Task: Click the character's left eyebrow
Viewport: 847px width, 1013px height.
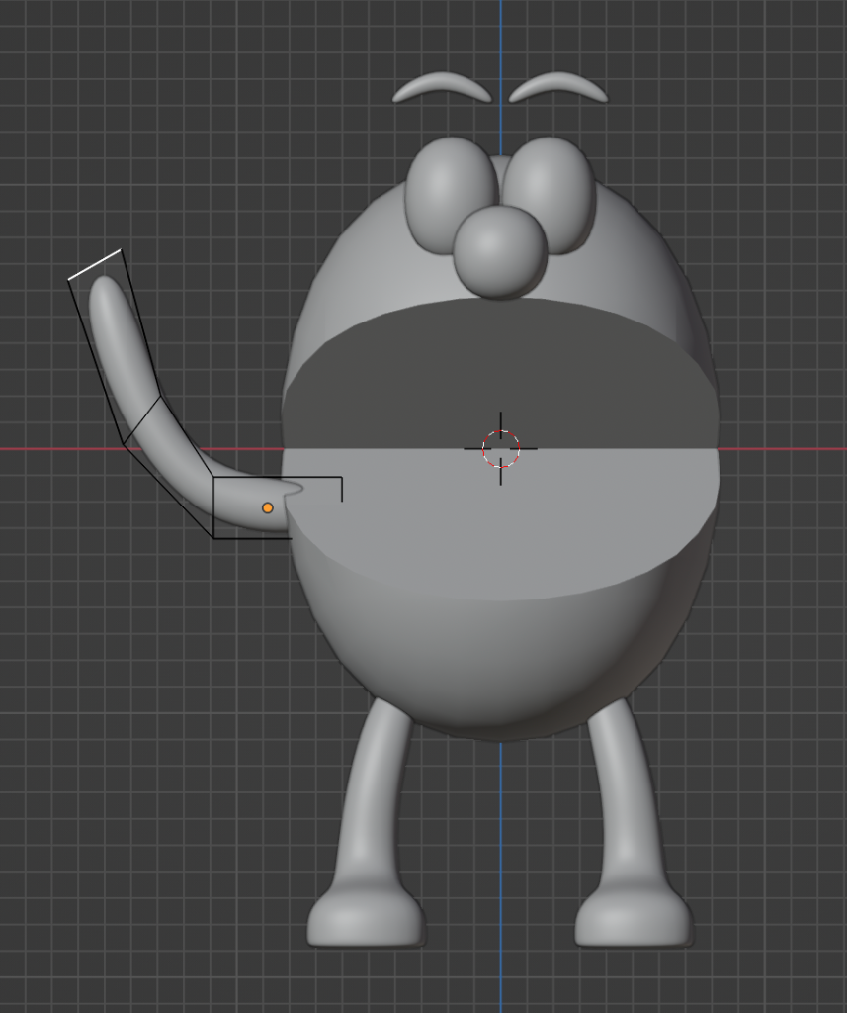Action: 442,86
